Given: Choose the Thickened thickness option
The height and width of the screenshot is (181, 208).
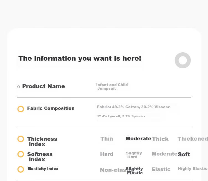Looking at the screenshot, I should pos(193,139).
